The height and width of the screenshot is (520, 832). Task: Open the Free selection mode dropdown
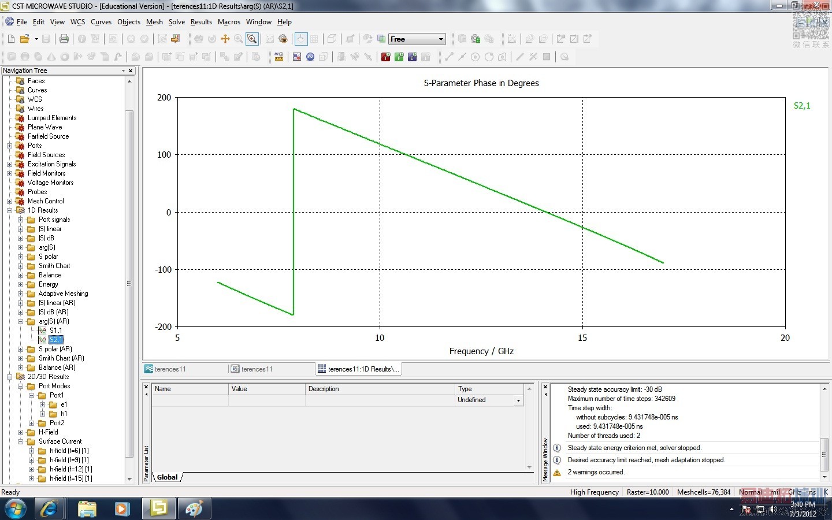441,39
